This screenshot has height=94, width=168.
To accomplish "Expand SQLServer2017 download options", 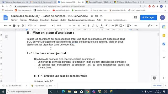I will click(55, 86).
